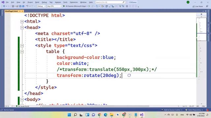Open the Debug configuration dropdown

(x=42, y=6)
